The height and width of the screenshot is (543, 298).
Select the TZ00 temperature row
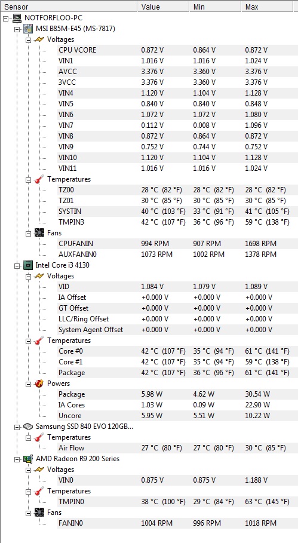pos(177,190)
